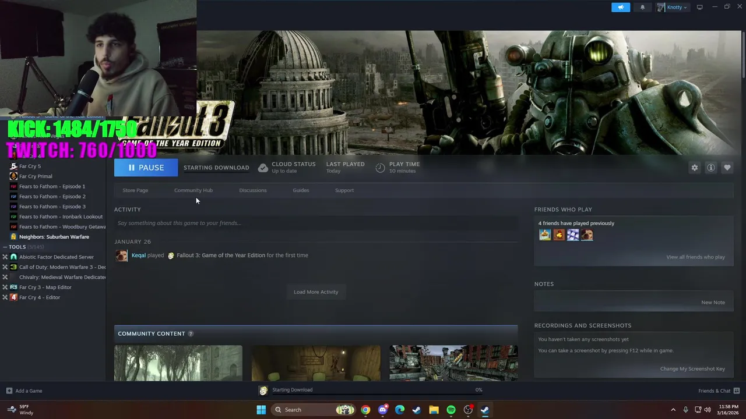Select Fears to Fathom - Episode 1
746x419 pixels.
[x=53, y=186]
